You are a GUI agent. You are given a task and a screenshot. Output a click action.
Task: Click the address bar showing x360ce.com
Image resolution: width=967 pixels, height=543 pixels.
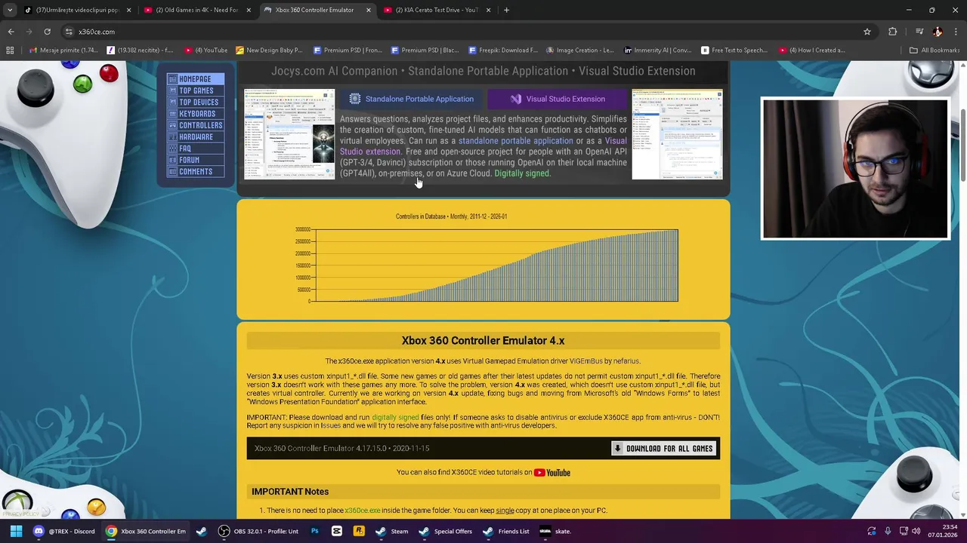point(453,32)
